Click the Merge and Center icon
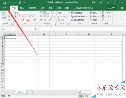The width and height of the screenshot is (126, 98). [52, 16]
